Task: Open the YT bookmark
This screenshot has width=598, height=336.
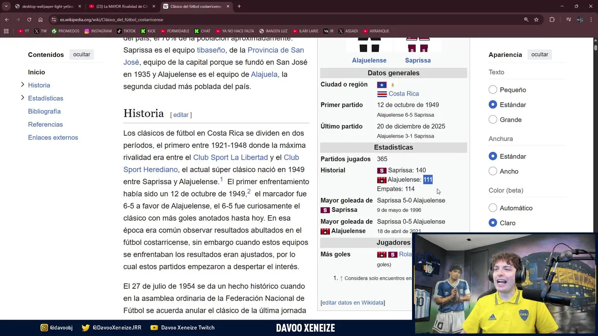Action: tap(23, 31)
